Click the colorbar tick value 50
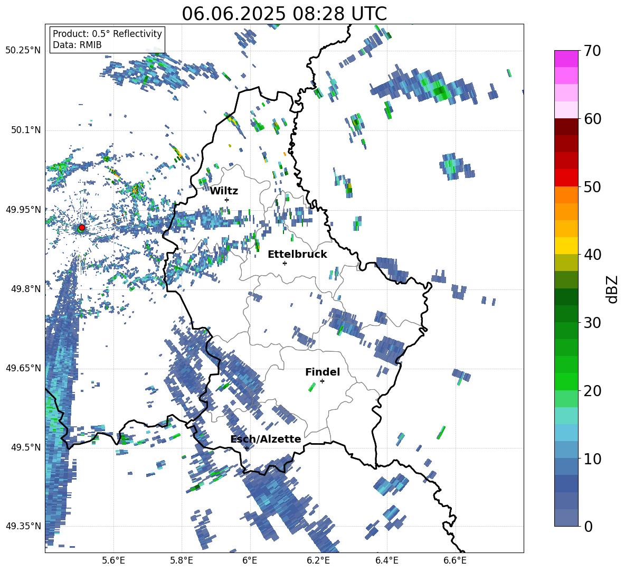Image resolution: width=625 pixels, height=571 pixels. tap(592, 186)
